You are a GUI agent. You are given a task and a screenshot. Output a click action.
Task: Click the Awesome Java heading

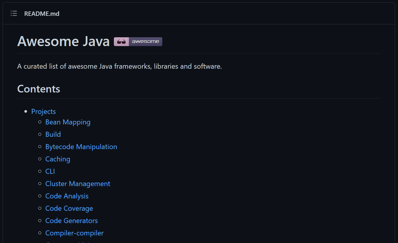click(63, 41)
